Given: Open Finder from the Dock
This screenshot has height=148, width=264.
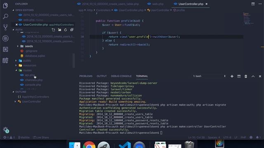Looking at the screenshot, I should coord(75,145).
